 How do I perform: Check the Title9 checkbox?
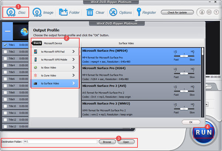[x=5, y=99]
